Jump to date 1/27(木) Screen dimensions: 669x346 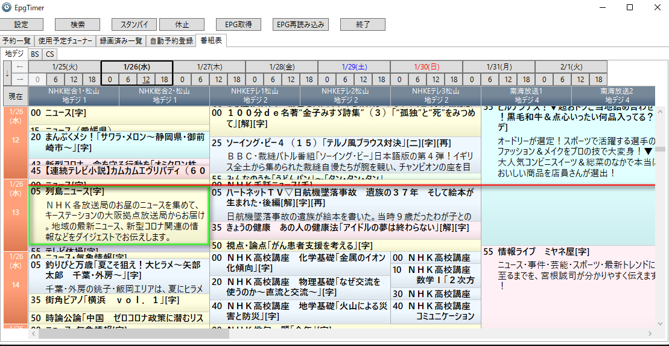click(209, 67)
